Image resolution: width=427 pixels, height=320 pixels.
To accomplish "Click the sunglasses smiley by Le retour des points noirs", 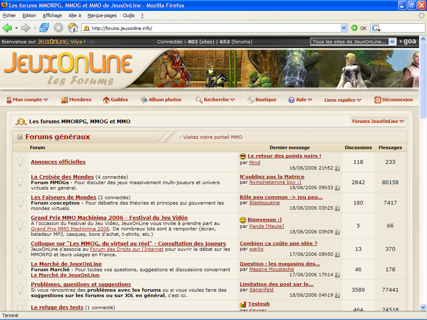I will click(x=243, y=156).
